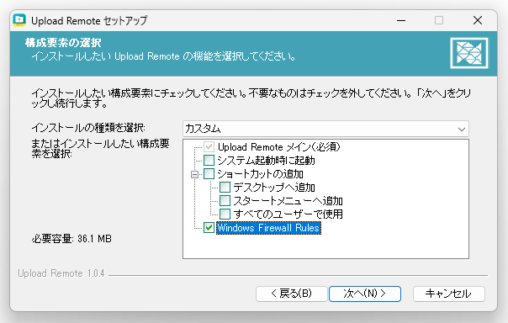Click the キャンセル button

[449, 294]
